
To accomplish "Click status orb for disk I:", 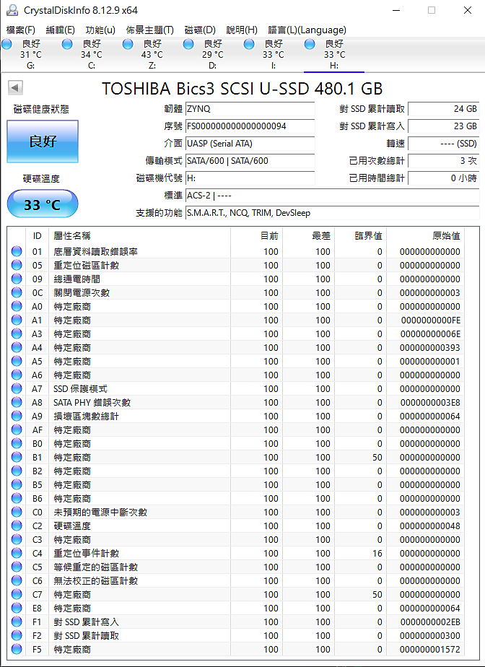I will click(x=249, y=44).
